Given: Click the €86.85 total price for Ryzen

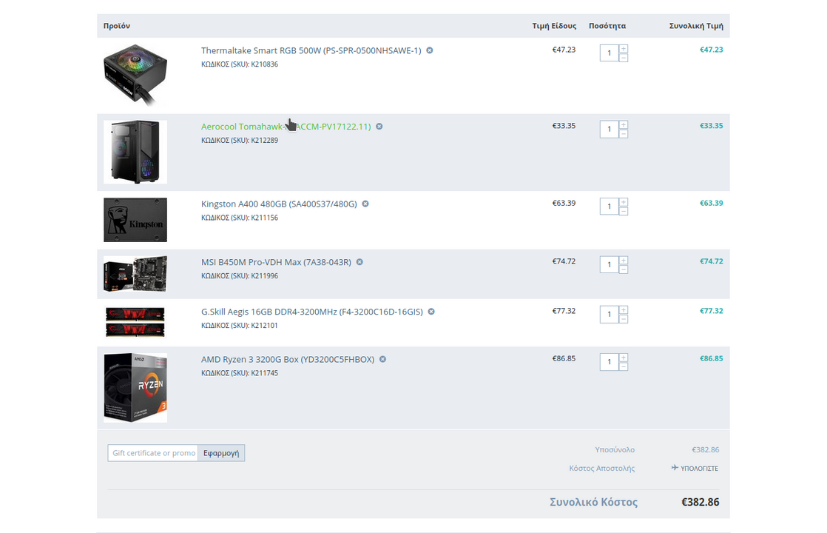Looking at the screenshot, I should 711,358.
